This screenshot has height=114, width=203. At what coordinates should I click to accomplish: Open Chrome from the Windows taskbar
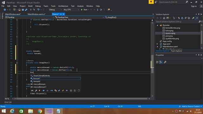point(40,111)
